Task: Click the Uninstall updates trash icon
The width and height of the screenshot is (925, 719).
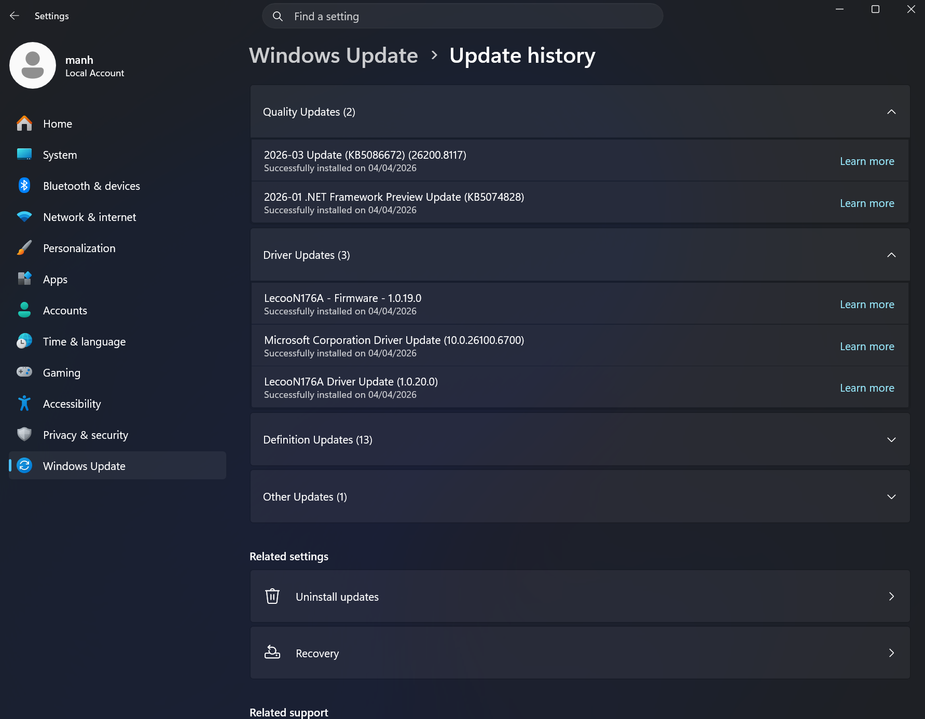Action: click(272, 596)
